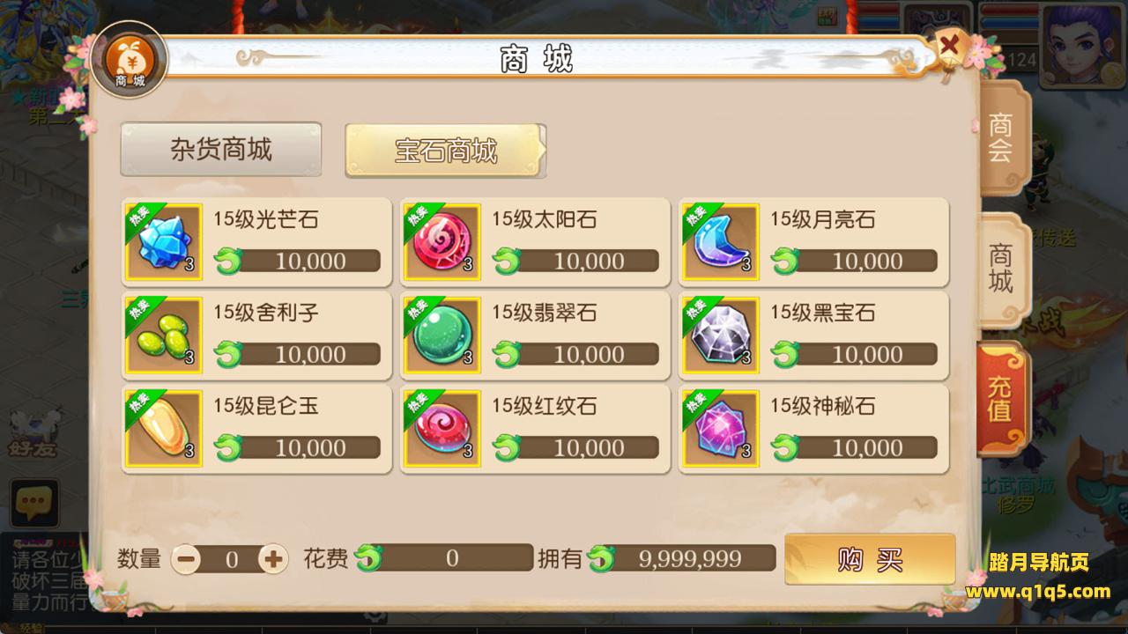Image resolution: width=1128 pixels, height=634 pixels.
Task: Select the 15级光芒石 blue crystal icon
Action: (x=164, y=240)
